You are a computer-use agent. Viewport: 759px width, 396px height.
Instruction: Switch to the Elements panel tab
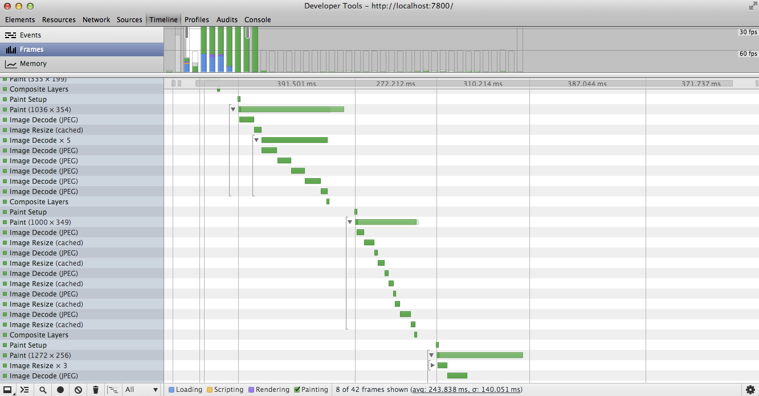tap(20, 19)
